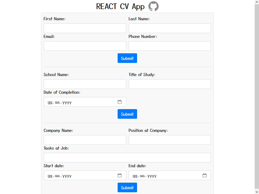Image resolution: width=259 pixels, height=194 pixels.
Task: Click the Last Name input field
Action: [x=170, y=28]
